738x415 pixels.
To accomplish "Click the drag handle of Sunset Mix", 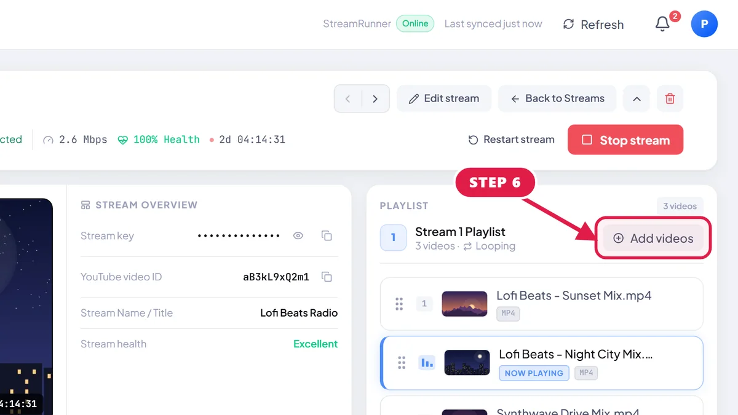I will (x=399, y=304).
